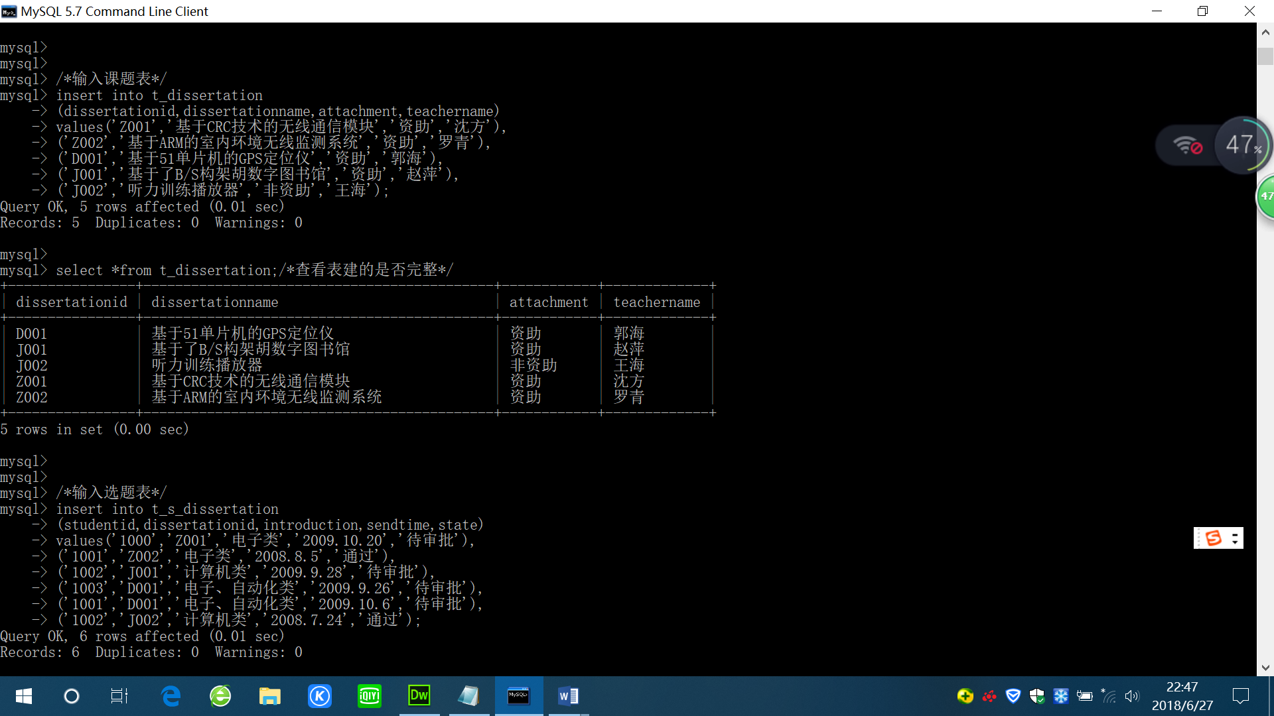1274x716 pixels.
Task: Click the vertical scrollbar thumb
Action: point(1265,56)
